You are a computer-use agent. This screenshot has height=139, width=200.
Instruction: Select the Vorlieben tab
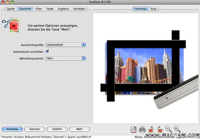[79, 9]
